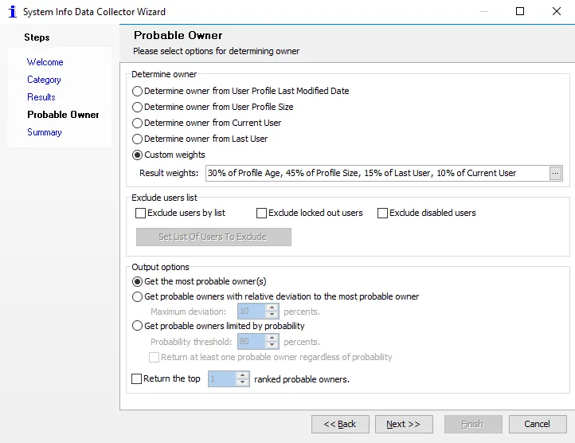Decrease Maximum deviation with down arrow

(272, 315)
